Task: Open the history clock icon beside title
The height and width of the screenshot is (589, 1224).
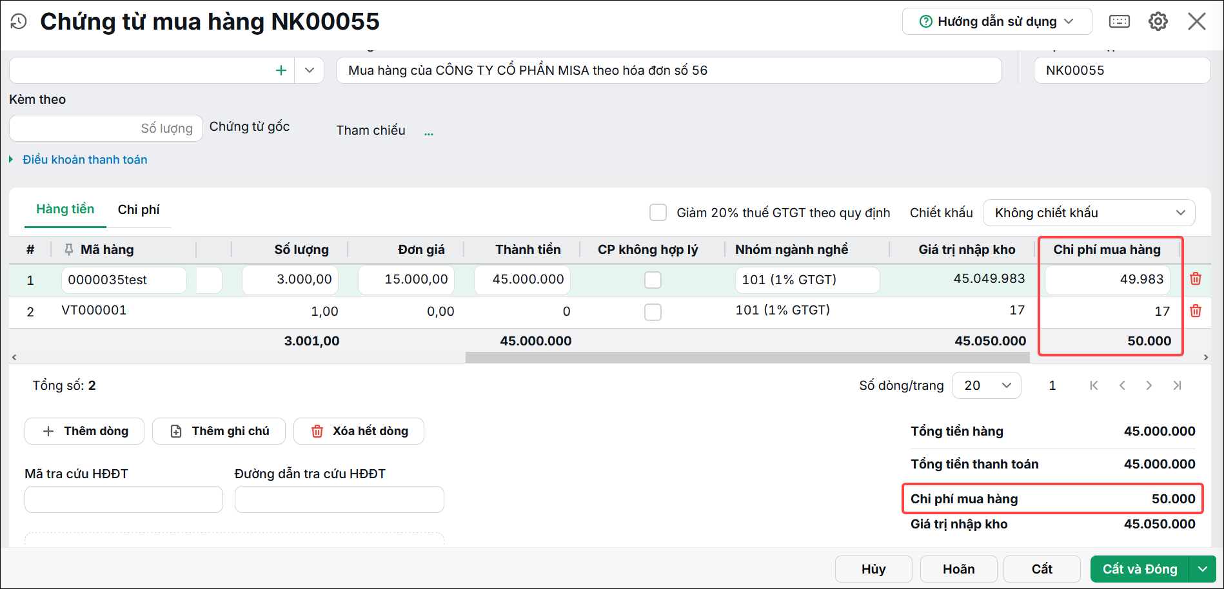Action: [x=19, y=21]
